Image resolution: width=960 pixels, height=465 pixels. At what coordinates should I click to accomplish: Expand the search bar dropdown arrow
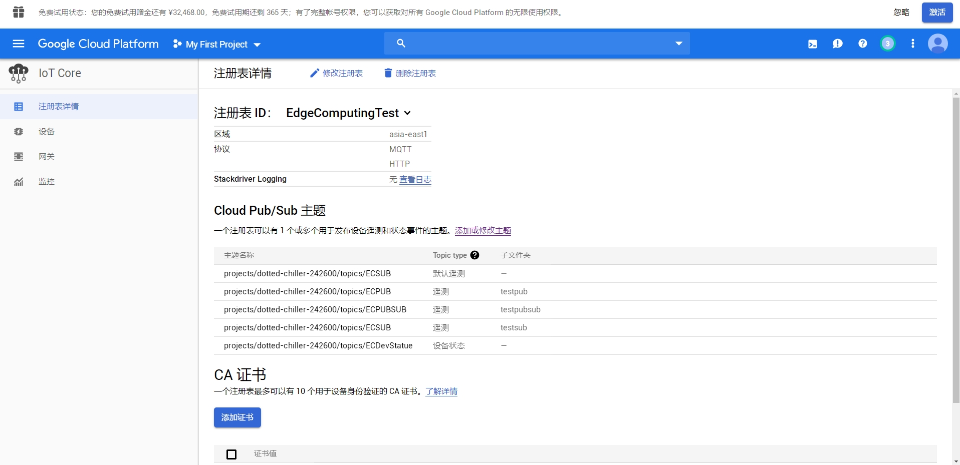tap(678, 43)
